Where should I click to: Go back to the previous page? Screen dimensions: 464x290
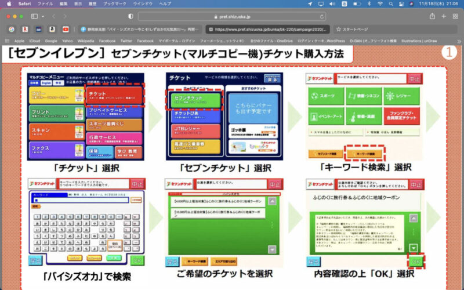[x=53, y=17]
